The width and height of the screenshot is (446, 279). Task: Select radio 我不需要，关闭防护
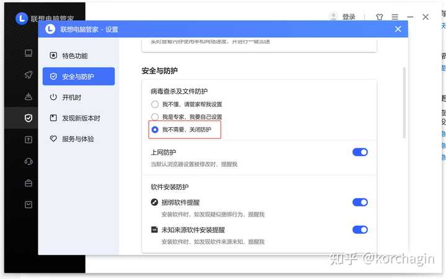click(155, 130)
